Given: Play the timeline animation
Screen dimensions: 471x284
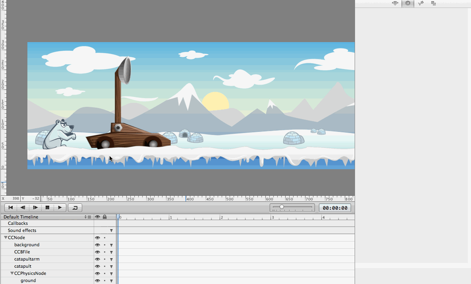Looking at the screenshot, I should pyautogui.click(x=60, y=207).
